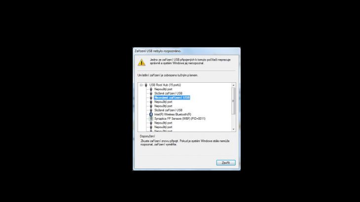Select the USB Root Hub (15 portů) label
360x202 pixels.
pyautogui.click(x=165, y=85)
